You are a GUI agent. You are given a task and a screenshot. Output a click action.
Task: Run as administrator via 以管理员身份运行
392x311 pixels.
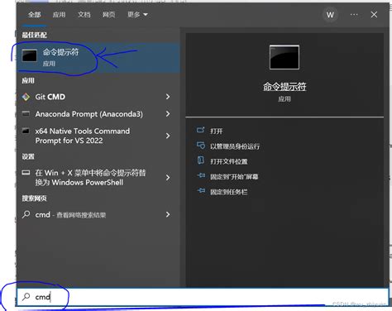[x=235, y=146]
